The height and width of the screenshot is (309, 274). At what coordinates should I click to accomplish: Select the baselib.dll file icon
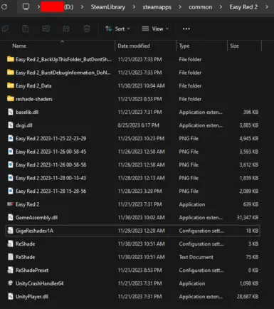11,112
